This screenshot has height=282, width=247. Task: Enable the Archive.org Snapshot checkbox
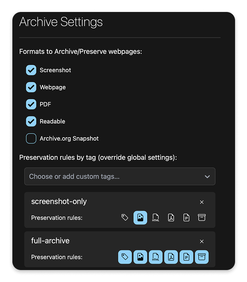point(31,138)
